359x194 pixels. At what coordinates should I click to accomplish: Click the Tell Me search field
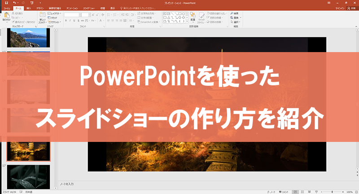(139, 8)
